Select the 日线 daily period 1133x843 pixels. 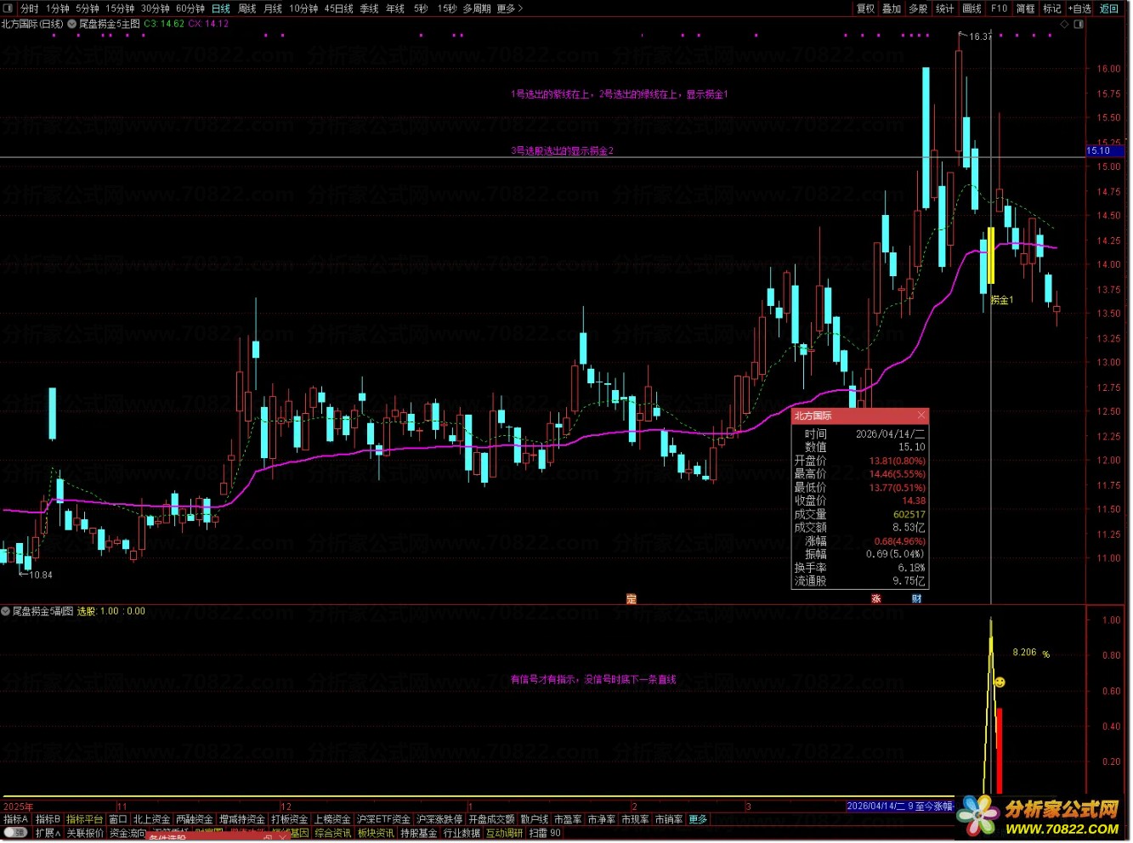221,8
